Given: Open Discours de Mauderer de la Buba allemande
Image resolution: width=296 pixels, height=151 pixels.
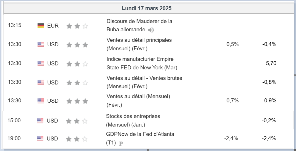Looking at the screenshot, I should [139, 21].
